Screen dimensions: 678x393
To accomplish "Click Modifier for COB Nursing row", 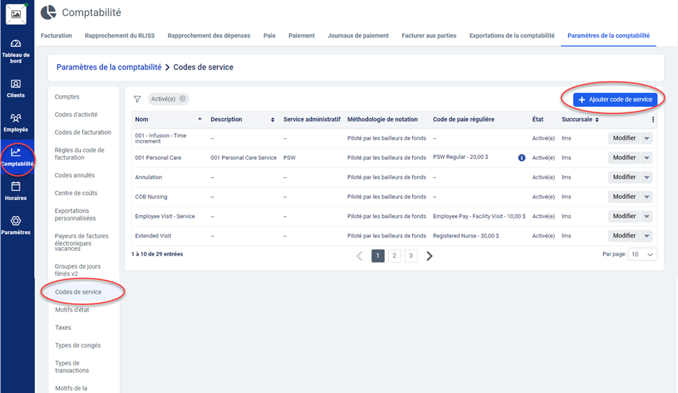I will pyautogui.click(x=624, y=196).
